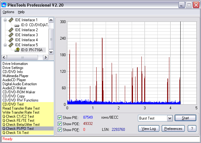Select Q-Check TA Test
This screenshot has height=143, width=201.
pos(28,133)
